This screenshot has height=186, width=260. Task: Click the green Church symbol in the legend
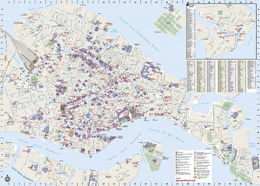click(177, 170)
